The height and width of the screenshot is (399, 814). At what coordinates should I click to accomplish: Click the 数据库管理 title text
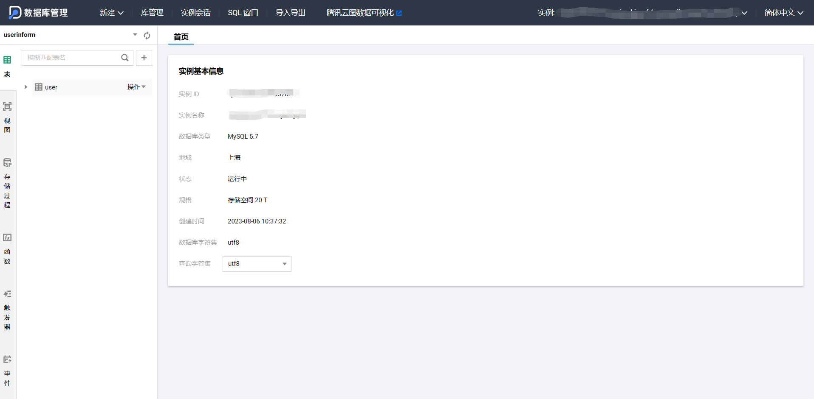(x=46, y=13)
